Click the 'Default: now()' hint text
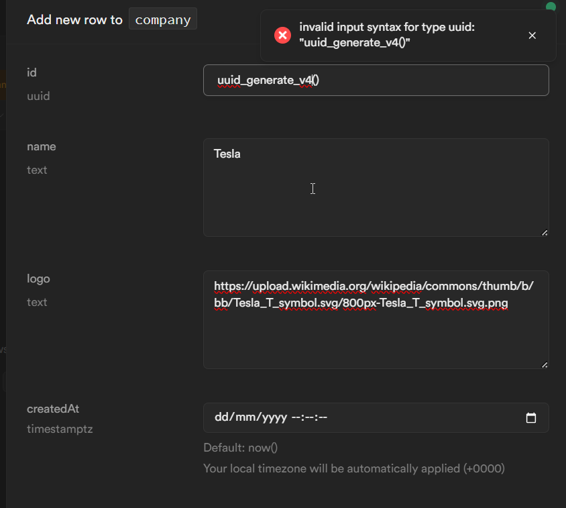This screenshot has width=566, height=508. 240,448
